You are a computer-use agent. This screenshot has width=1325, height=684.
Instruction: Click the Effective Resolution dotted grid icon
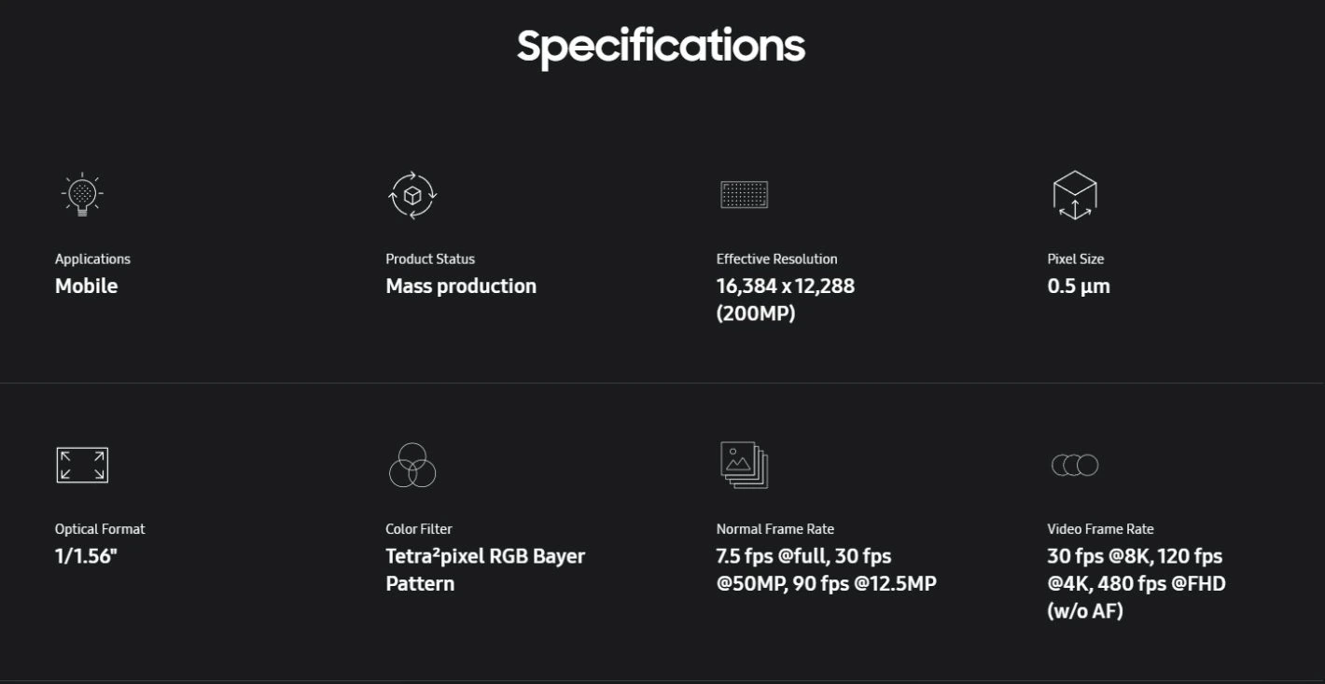[x=744, y=195]
